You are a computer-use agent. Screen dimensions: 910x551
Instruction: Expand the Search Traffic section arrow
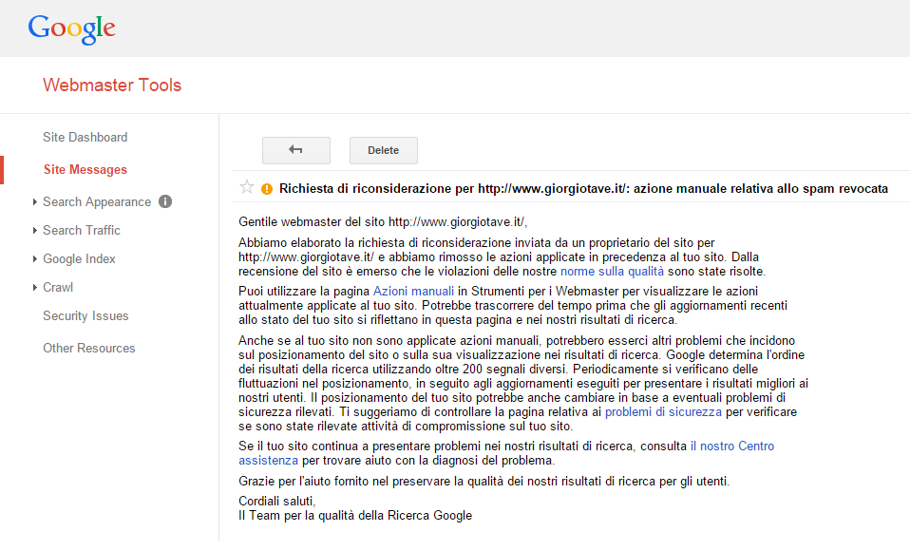tap(35, 230)
